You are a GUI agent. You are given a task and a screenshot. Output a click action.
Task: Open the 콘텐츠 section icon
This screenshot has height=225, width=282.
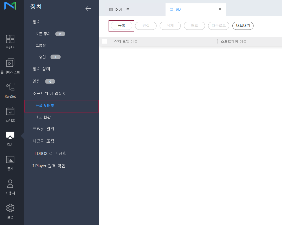[10, 39]
